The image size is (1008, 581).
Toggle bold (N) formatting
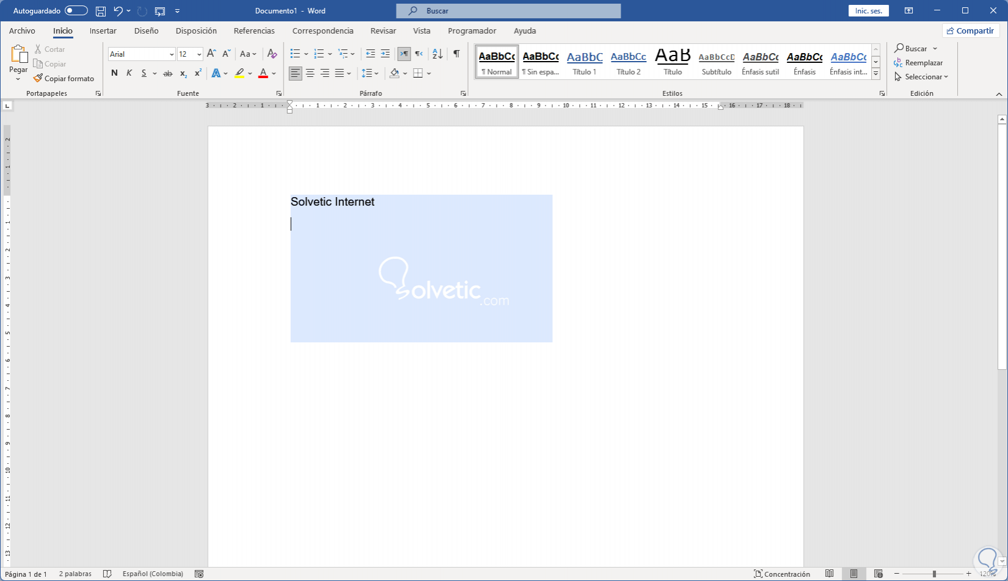pos(114,73)
